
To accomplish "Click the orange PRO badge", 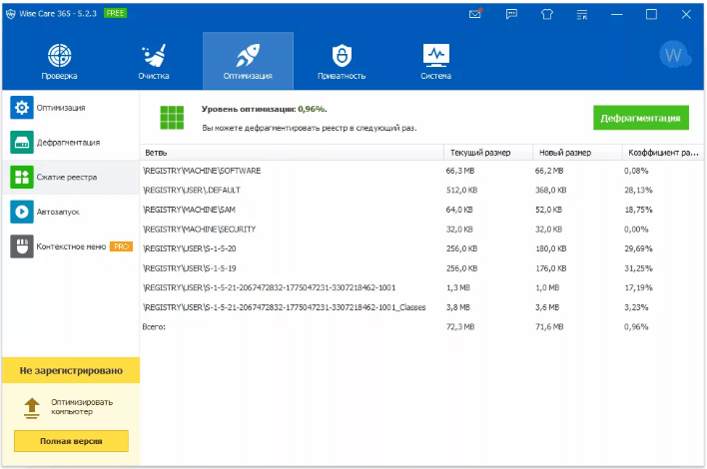I will tap(121, 246).
